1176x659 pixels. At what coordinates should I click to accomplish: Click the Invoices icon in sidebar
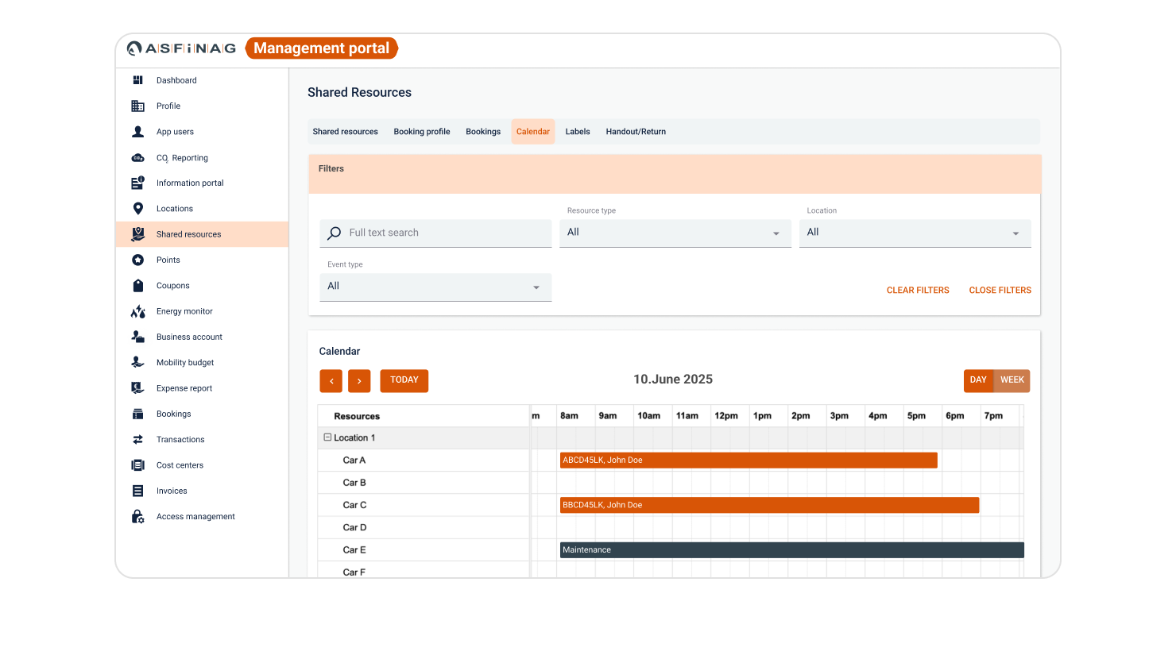[137, 491]
